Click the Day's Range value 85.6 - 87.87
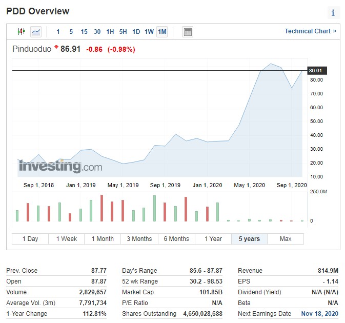Screen dimensions: 345x323 (206, 270)
